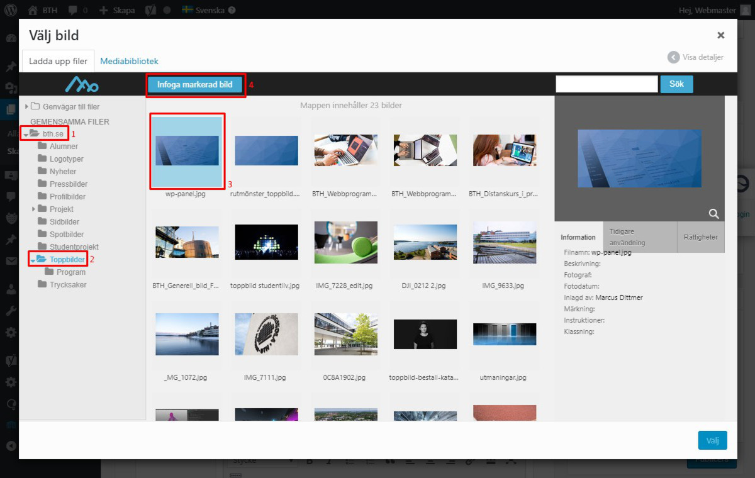This screenshot has height=478, width=755.
Task: Select the IMG_7111.jpg thumbnail
Action: click(x=266, y=334)
